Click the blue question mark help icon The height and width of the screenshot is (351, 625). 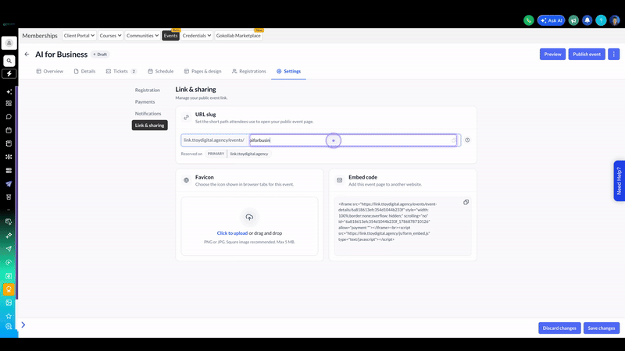(x=601, y=20)
